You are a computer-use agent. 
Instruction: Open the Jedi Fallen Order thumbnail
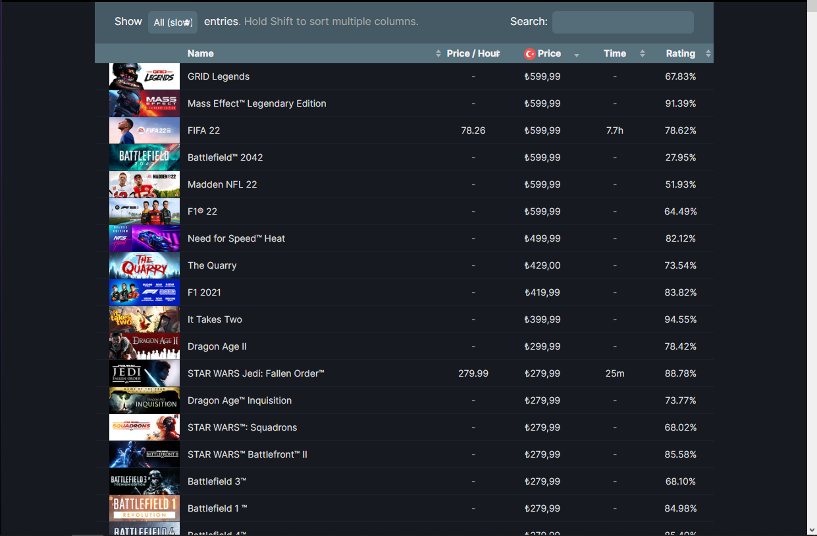coord(144,373)
